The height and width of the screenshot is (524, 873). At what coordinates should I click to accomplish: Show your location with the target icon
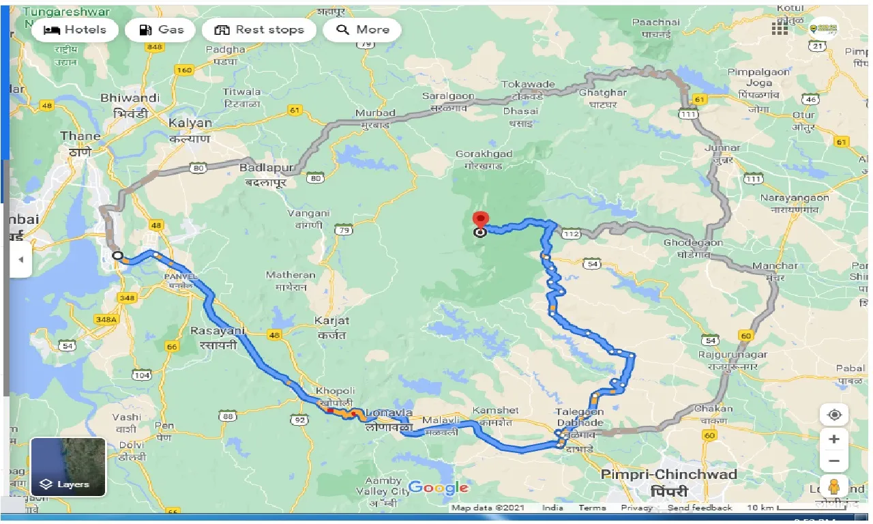pyautogui.click(x=833, y=415)
